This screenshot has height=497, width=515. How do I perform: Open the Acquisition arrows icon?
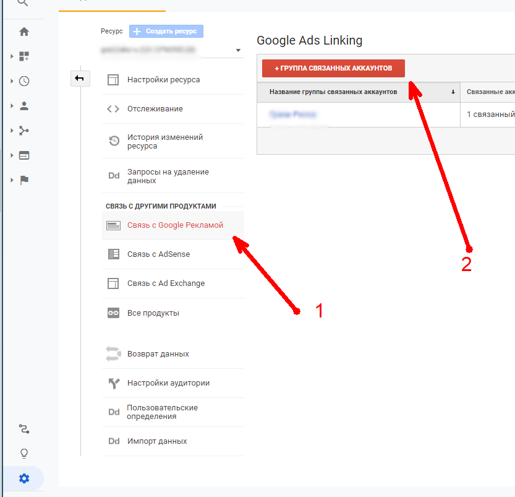pyautogui.click(x=24, y=131)
